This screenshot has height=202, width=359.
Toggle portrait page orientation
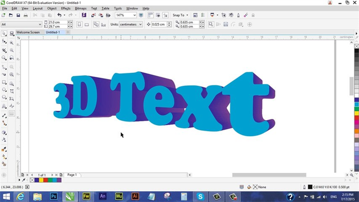pyautogui.click(x=79, y=24)
